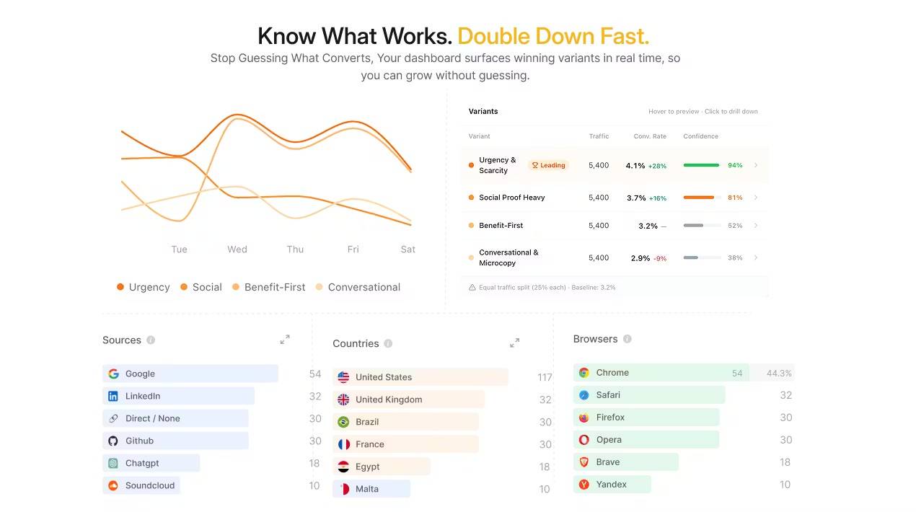This screenshot has height=512, width=916.
Task: Select the Google source icon
Action: click(x=113, y=374)
